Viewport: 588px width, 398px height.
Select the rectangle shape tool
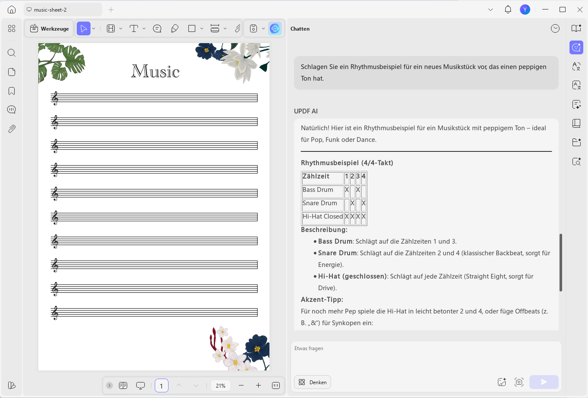[192, 28]
